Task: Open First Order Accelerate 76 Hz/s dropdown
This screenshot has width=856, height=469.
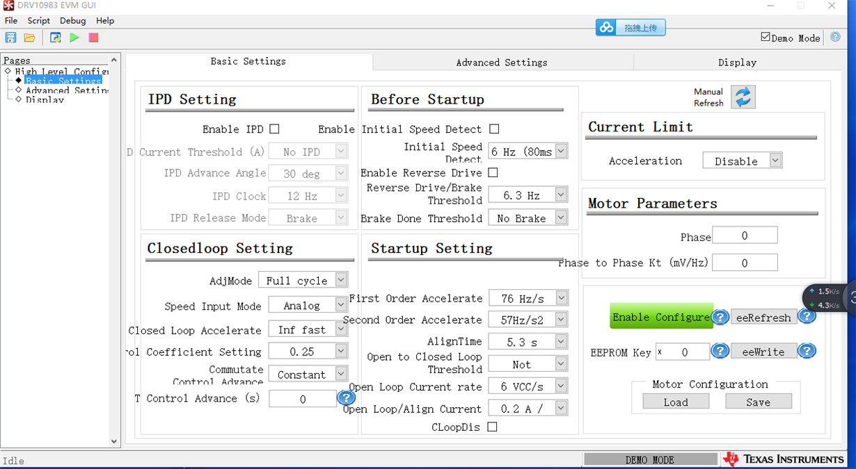Action: click(528, 298)
